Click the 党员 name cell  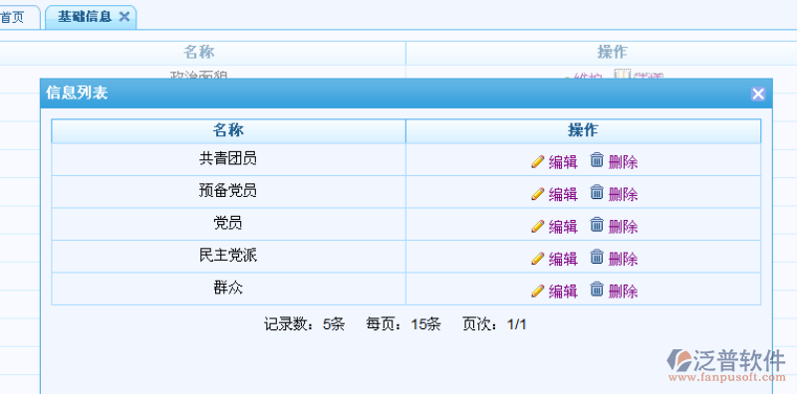228,224
